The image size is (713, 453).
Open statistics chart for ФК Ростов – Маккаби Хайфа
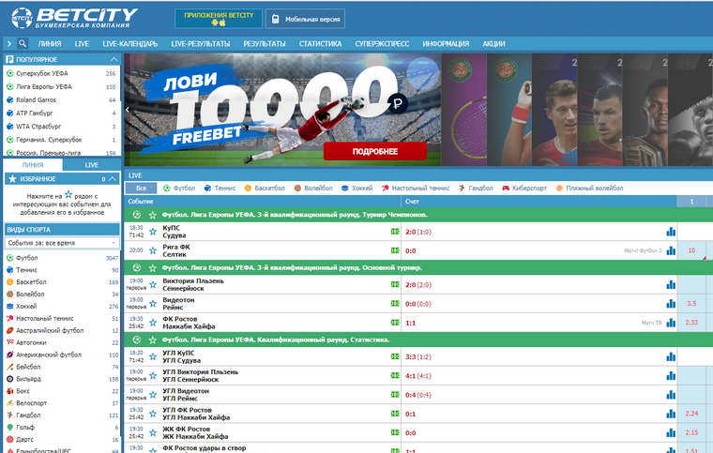click(671, 323)
